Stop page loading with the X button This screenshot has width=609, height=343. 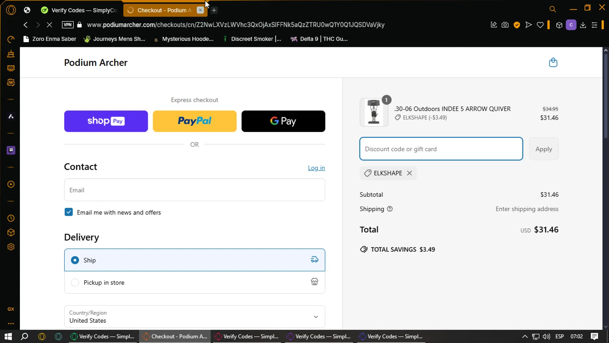click(x=50, y=25)
